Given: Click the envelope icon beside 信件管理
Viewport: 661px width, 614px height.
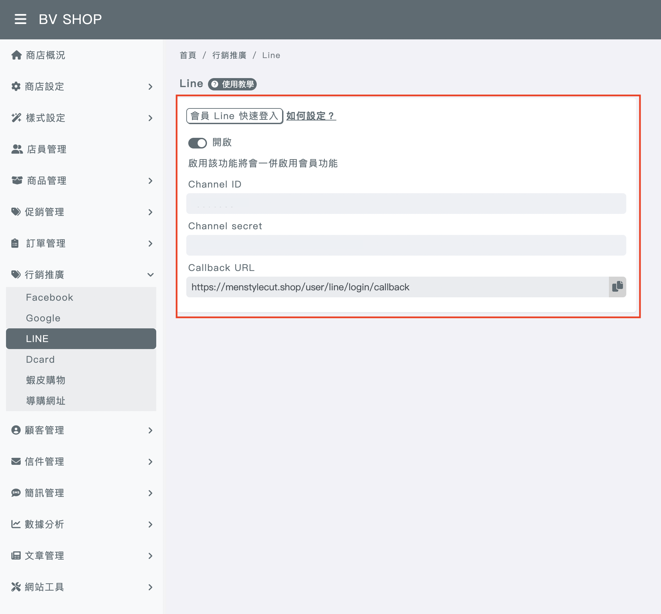Looking at the screenshot, I should [x=16, y=461].
